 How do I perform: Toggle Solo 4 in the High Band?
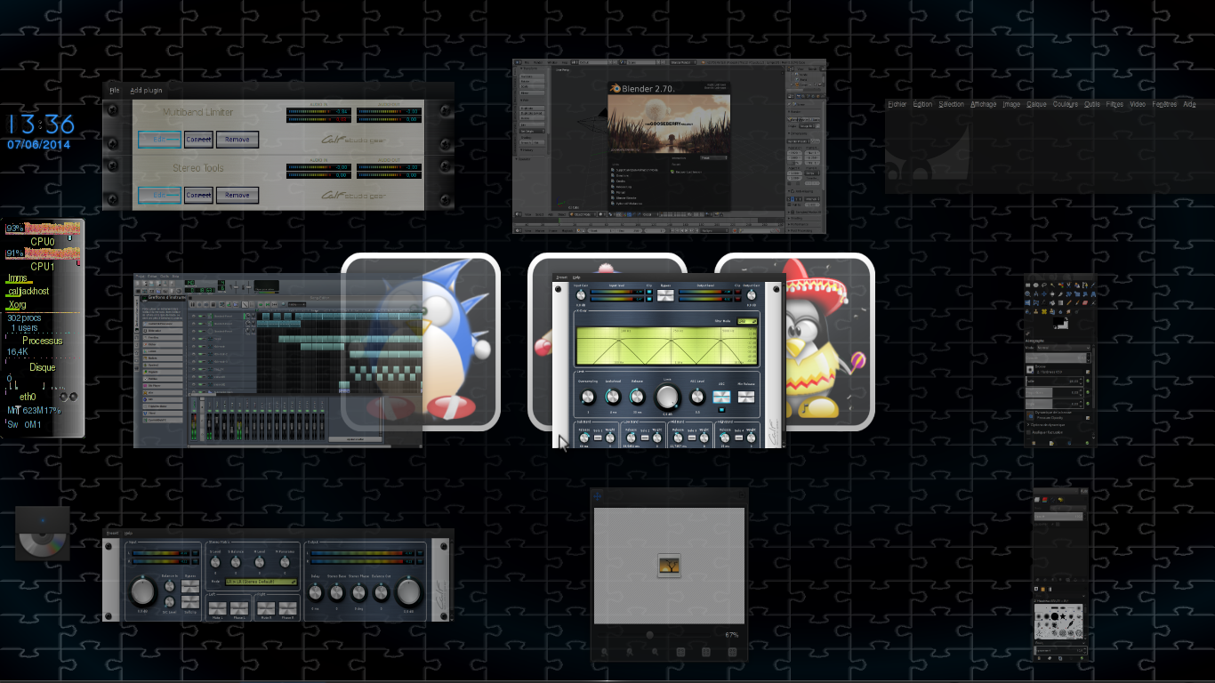pos(739,438)
